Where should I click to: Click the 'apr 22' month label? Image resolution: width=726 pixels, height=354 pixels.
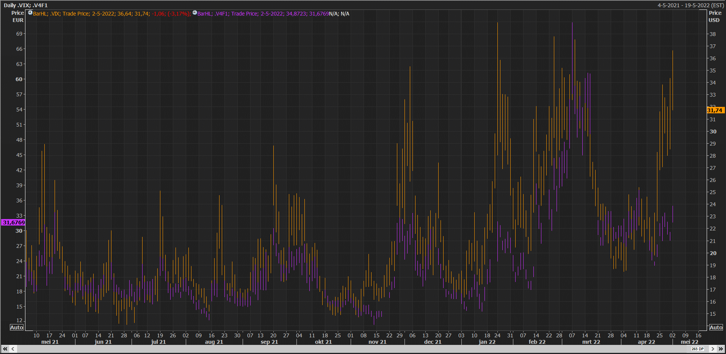click(x=647, y=342)
